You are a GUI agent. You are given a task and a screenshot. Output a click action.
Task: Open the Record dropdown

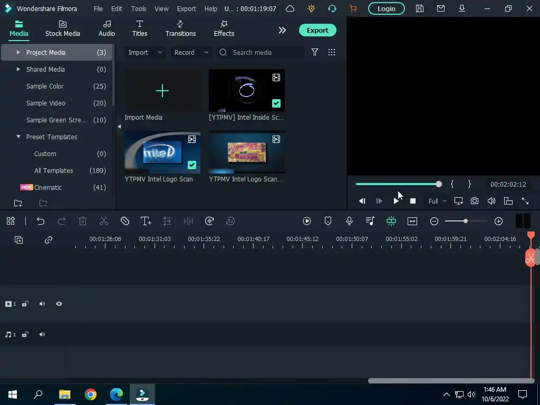[191, 52]
